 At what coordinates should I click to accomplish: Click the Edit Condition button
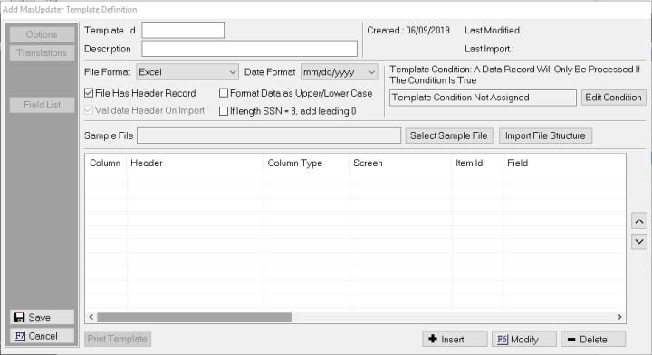(x=614, y=98)
